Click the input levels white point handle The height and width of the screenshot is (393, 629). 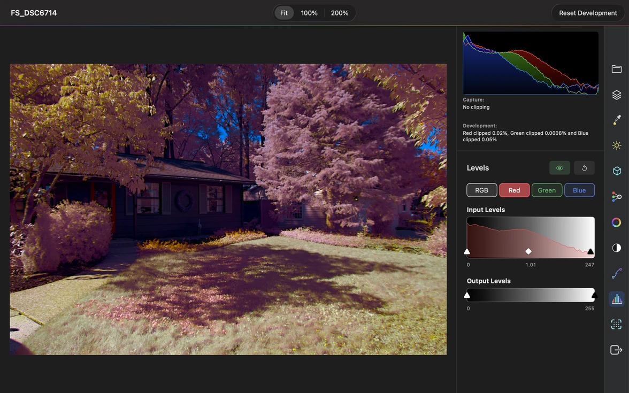pyautogui.click(x=590, y=251)
